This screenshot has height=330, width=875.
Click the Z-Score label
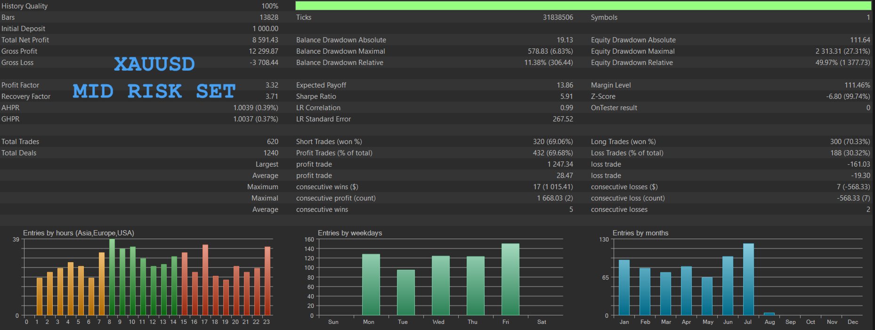click(x=603, y=97)
